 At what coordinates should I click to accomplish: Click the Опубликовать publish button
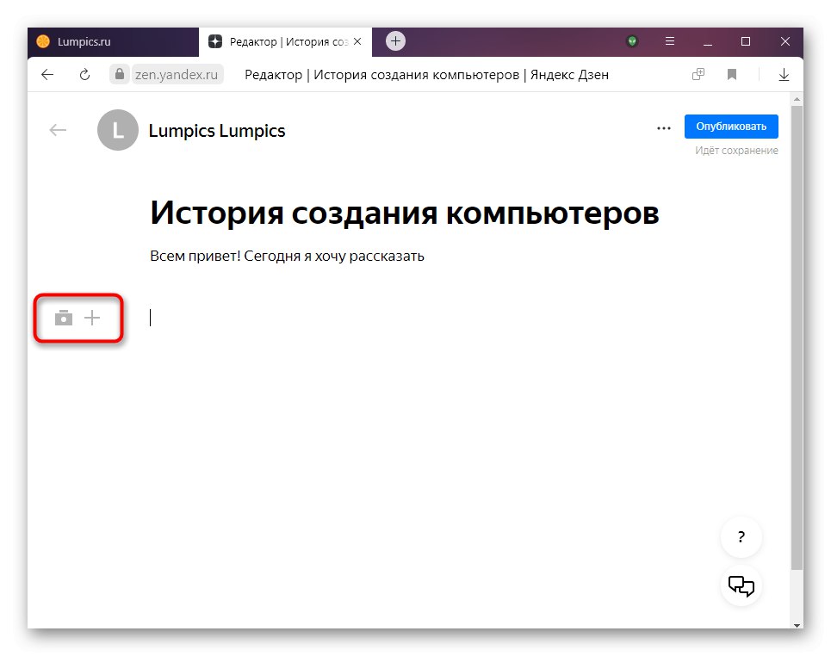tap(731, 126)
